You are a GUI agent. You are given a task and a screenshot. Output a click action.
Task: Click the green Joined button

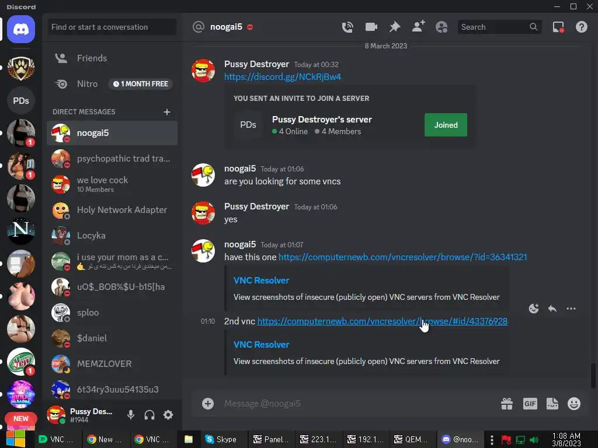(446, 125)
